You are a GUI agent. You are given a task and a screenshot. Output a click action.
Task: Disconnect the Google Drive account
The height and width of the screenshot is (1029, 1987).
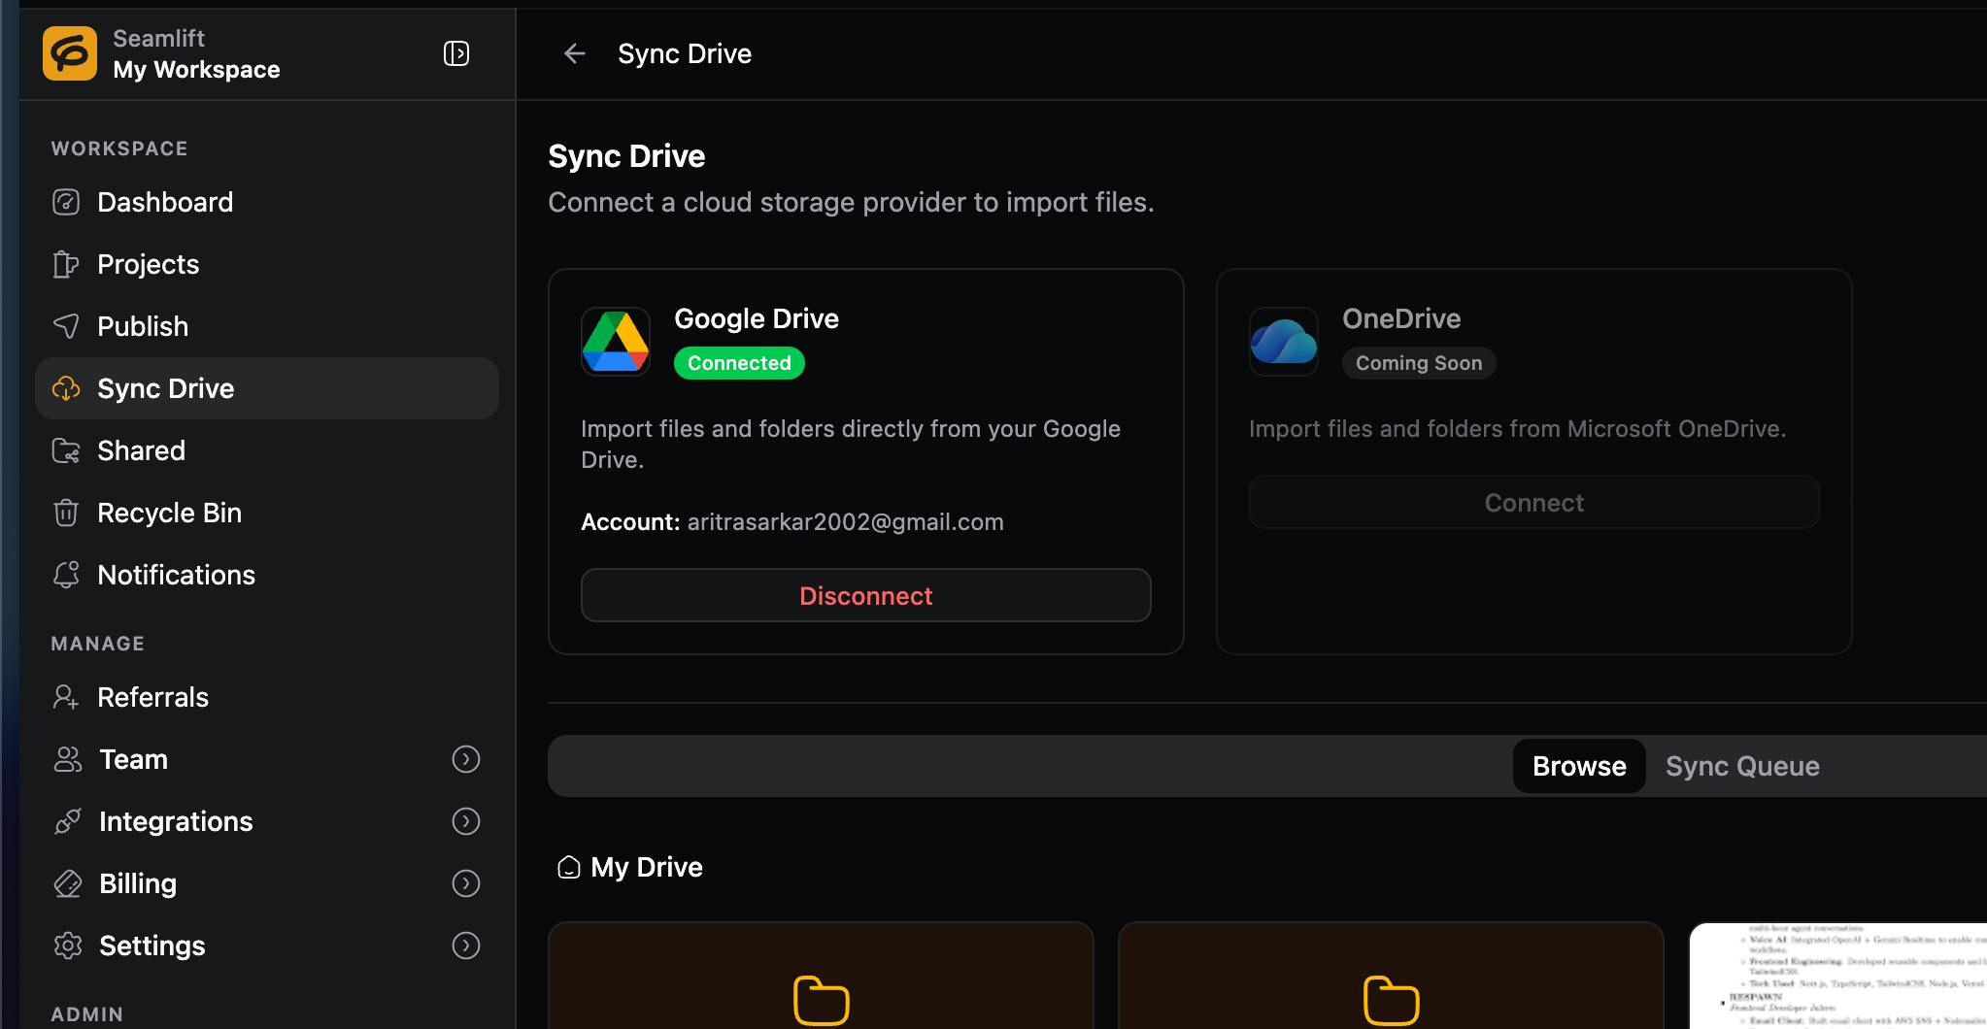866,595
